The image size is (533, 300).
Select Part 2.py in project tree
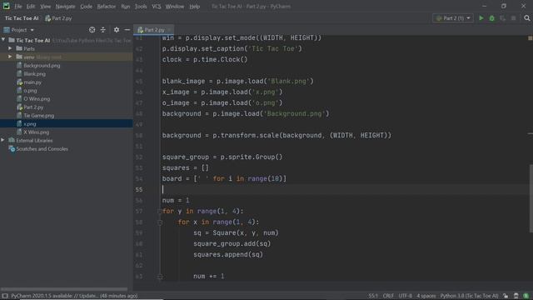tap(33, 107)
